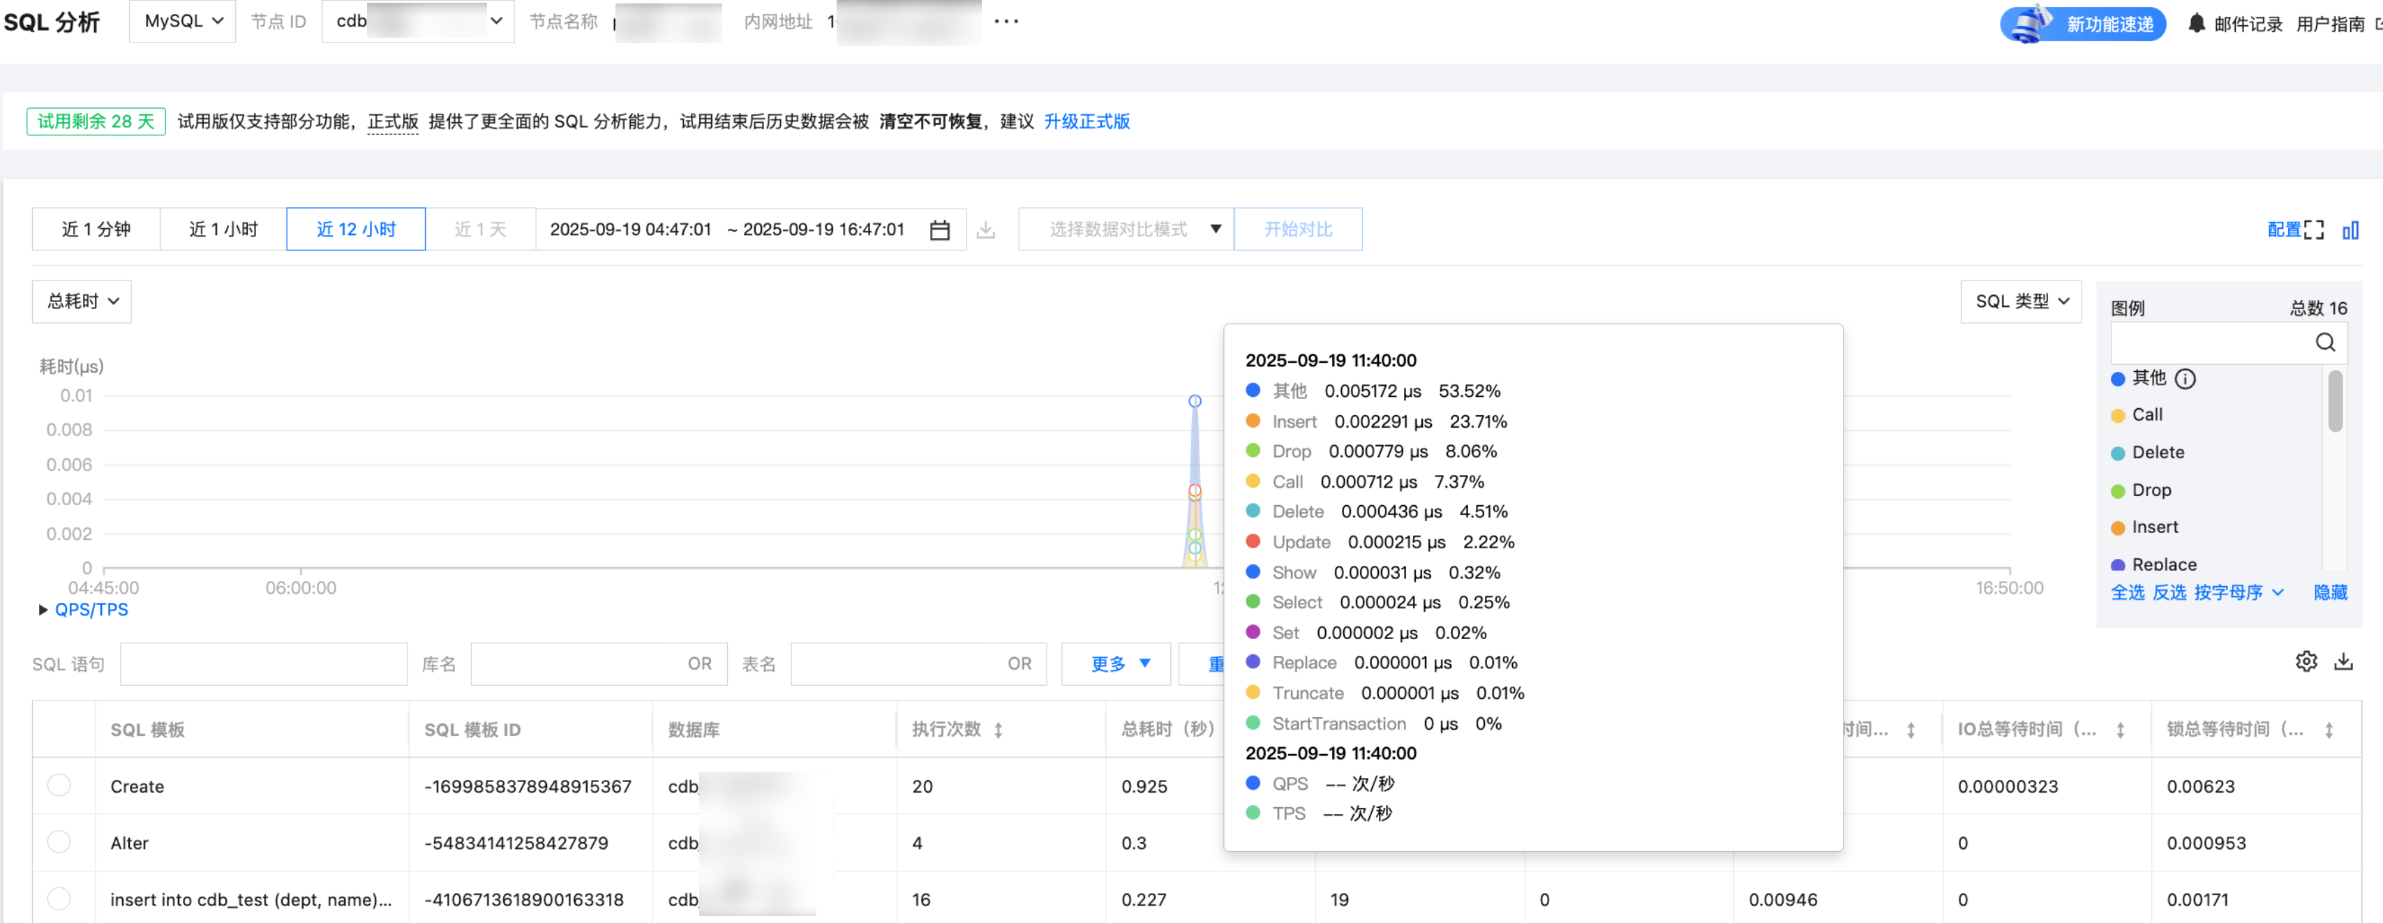Select the Create row radio button
The height and width of the screenshot is (923, 2383).
point(59,785)
